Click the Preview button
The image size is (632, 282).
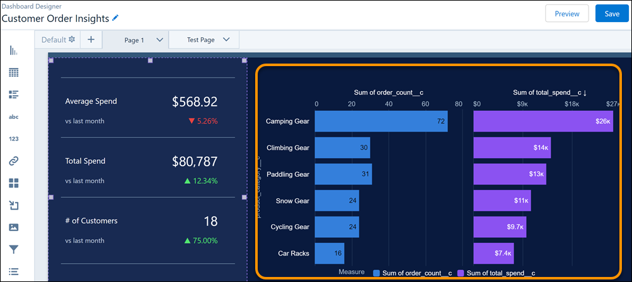567,14
